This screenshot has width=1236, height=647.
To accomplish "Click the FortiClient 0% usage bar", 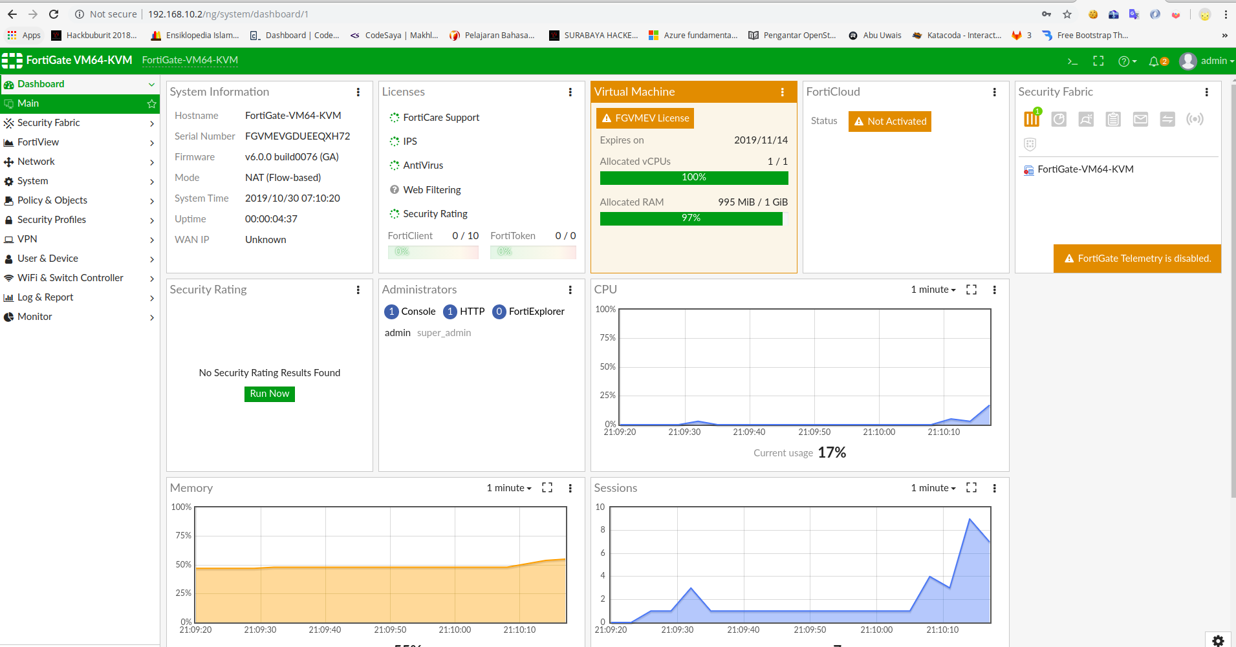I will click(x=433, y=252).
